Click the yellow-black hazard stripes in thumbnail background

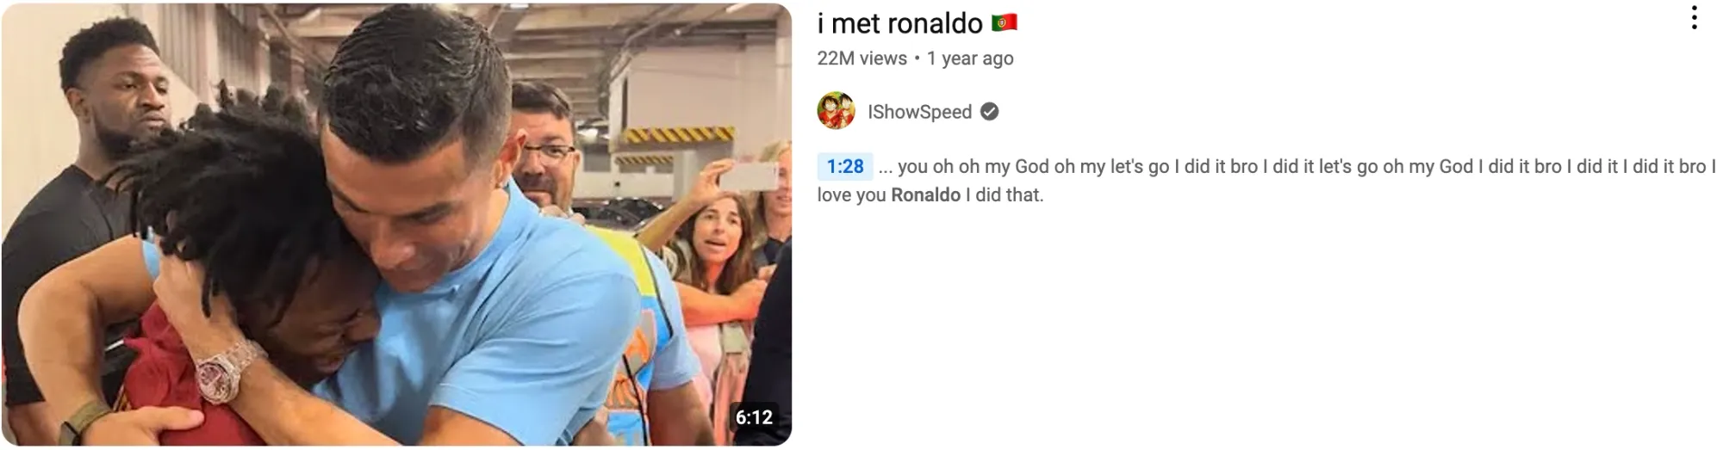(x=679, y=135)
